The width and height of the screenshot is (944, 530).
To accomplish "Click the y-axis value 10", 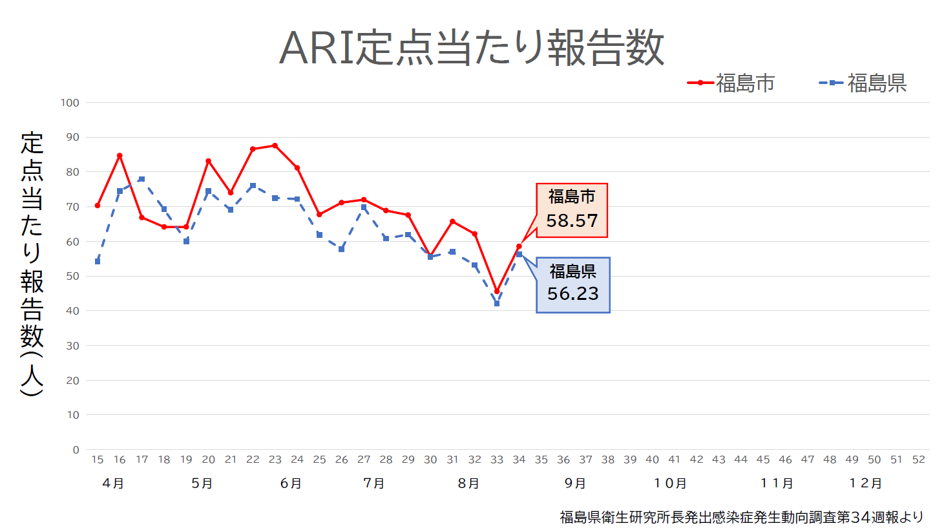I will (72, 415).
